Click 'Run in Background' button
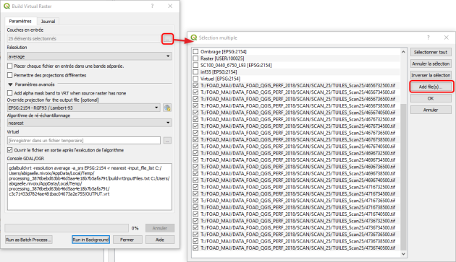Viewport: 456px width, 262px height. (x=90, y=240)
